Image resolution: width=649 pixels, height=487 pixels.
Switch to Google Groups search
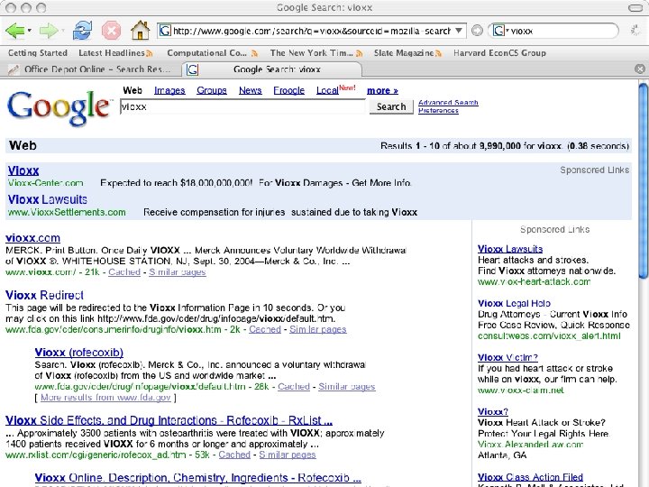click(212, 90)
